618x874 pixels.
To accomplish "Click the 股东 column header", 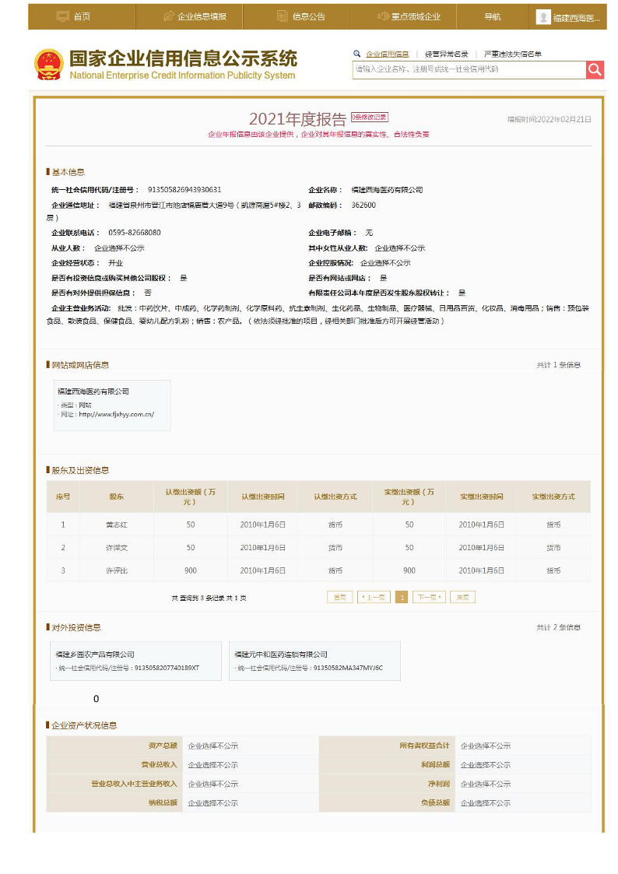I will pyautogui.click(x=117, y=497).
